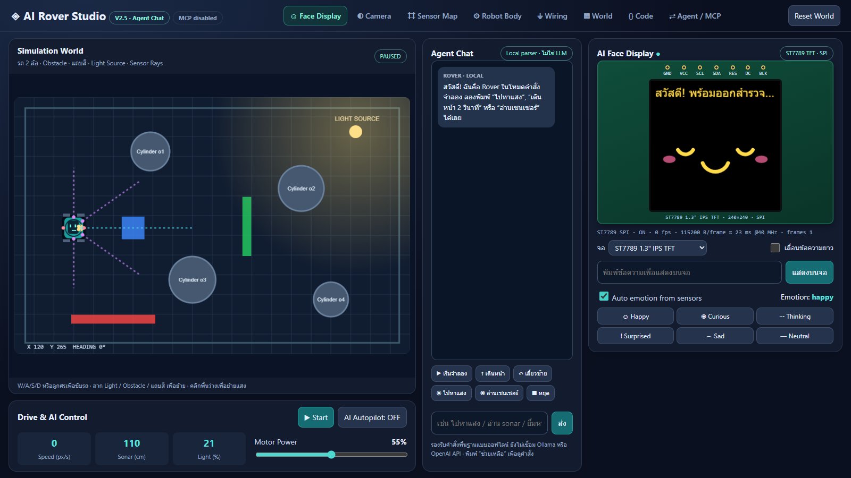Click the เริ่มจำลอง quick command chip
This screenshot has height=478, width=851.
click(x=452, y=373)
